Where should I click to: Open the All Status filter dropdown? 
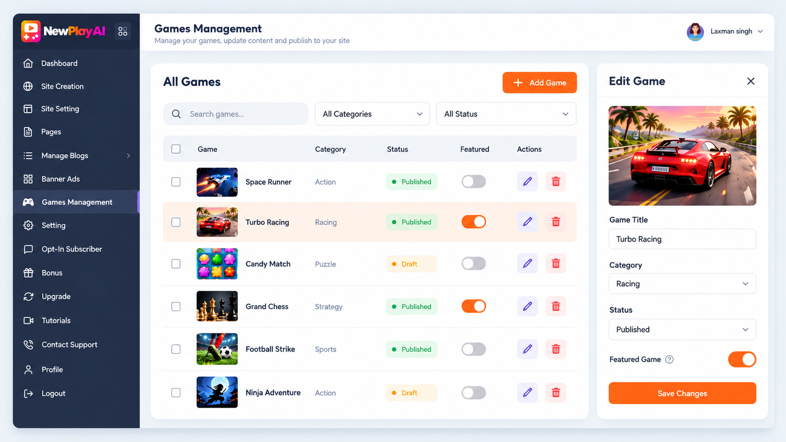[506, 114]
